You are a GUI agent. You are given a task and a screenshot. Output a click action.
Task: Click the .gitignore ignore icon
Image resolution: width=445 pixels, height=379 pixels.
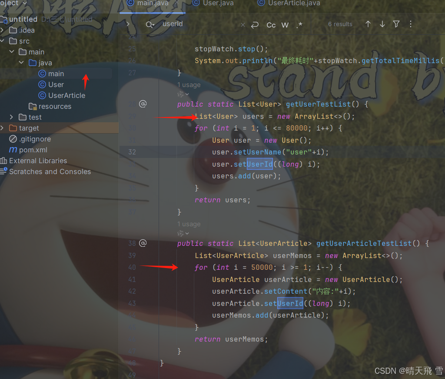tap(13, 139)
